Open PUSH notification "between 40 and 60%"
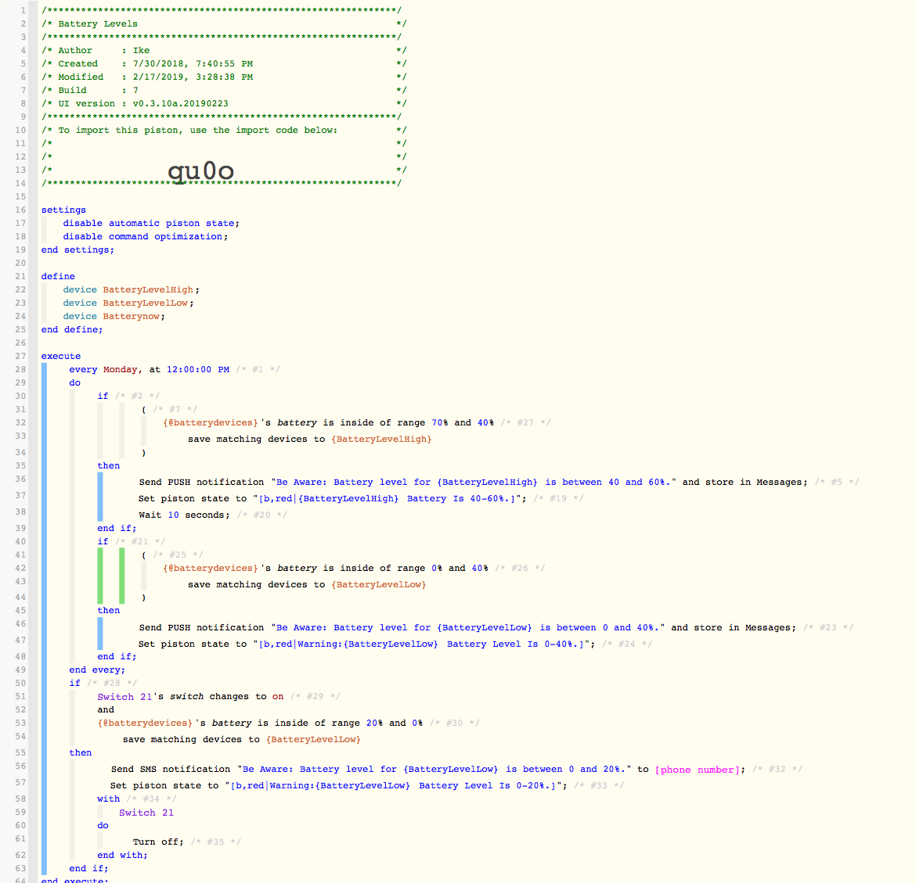The image size is (923, 883). pos(474,482)
